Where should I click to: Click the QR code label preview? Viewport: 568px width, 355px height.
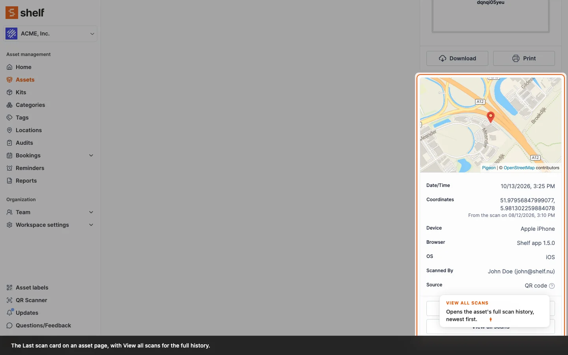(x=491, y=16)
